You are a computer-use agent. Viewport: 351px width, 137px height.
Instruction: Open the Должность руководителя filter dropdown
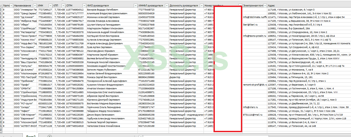click(x=201, y=6)
